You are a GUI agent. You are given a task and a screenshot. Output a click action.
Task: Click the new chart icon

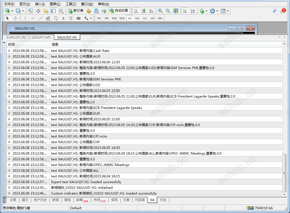pos(7,11)
